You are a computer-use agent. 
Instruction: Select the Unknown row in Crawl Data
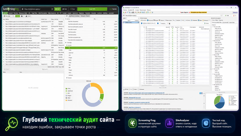(91, 75)
